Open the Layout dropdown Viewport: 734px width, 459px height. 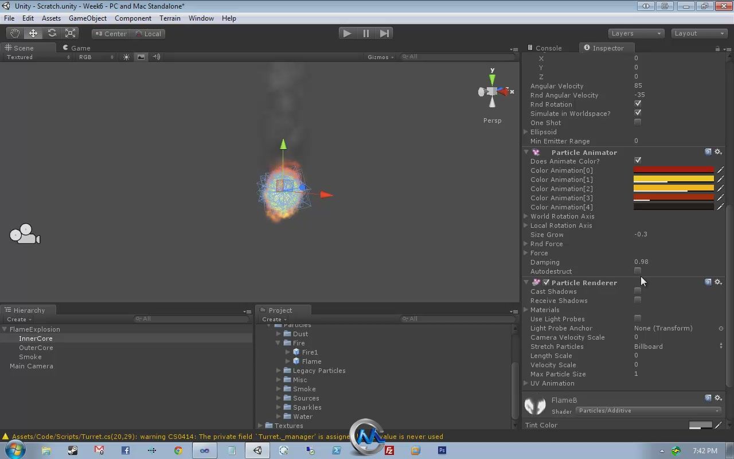[x=699, y=33]
